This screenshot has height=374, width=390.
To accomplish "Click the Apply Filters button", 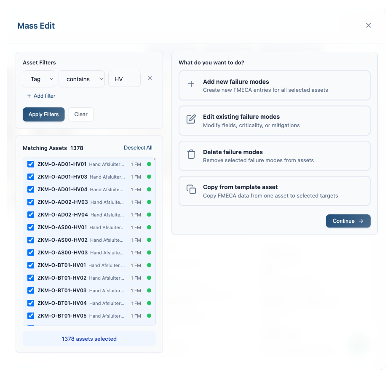I will 43,114.
